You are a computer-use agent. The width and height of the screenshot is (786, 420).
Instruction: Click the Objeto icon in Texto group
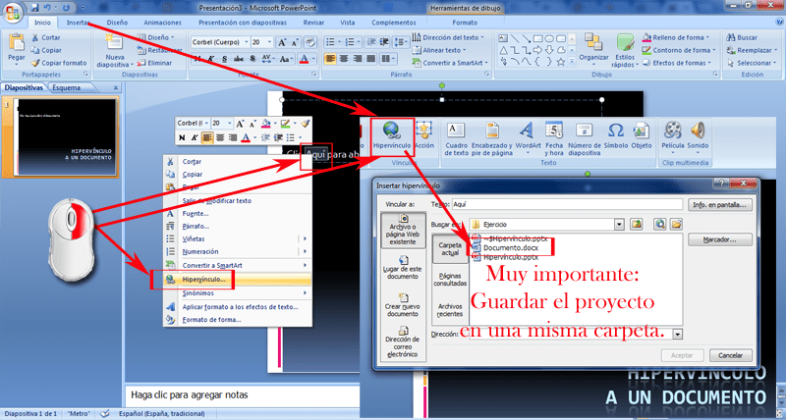(642, 131)
